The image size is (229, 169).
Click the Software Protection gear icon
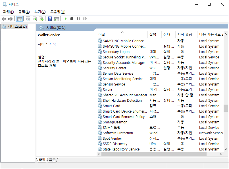coord(100,133)
